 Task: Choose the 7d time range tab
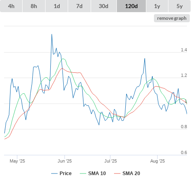(x=79, y=6)
